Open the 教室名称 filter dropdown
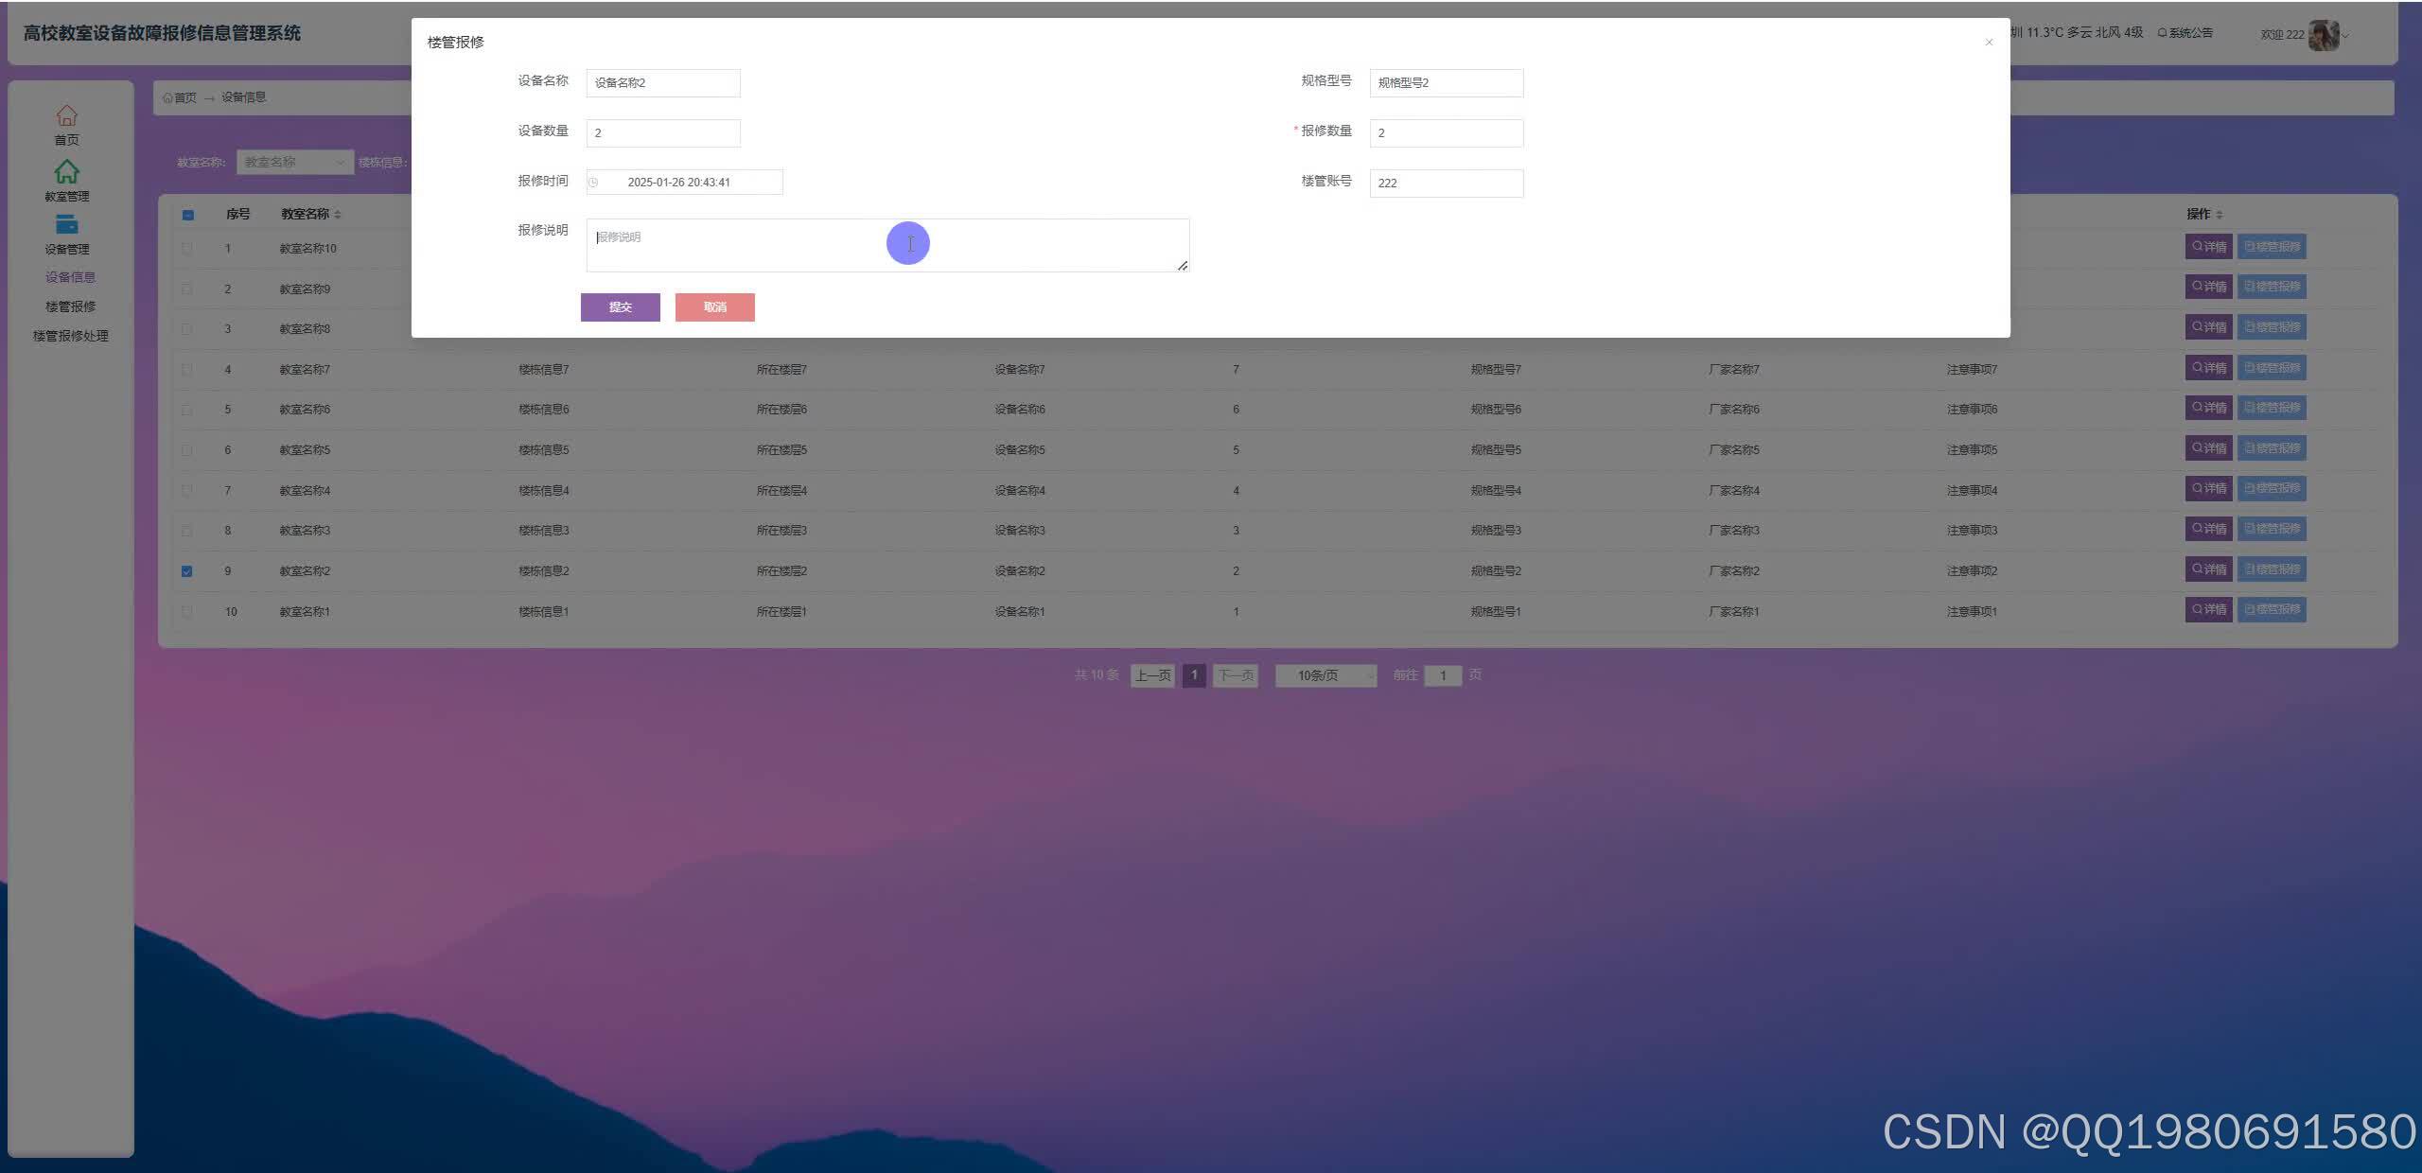Viewport: 2422px width, 1173px height. 294,163
